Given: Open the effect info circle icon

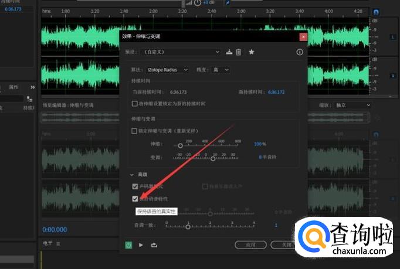Looking at the screenshot, I should coord(300,52).
